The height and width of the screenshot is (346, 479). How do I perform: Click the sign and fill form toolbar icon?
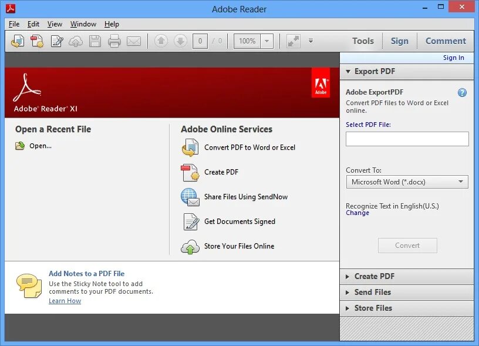point(57,41)
